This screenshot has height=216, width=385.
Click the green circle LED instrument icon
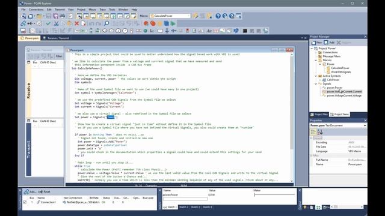point(146,31)
